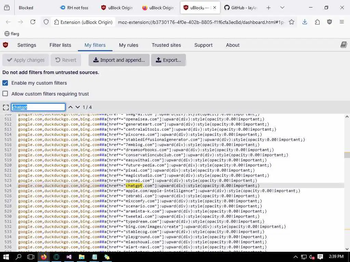The height and width of the screenshot is (262, 350).
Task: Open the Support tab
Action: pyautogui.click(x=203, y=45)
